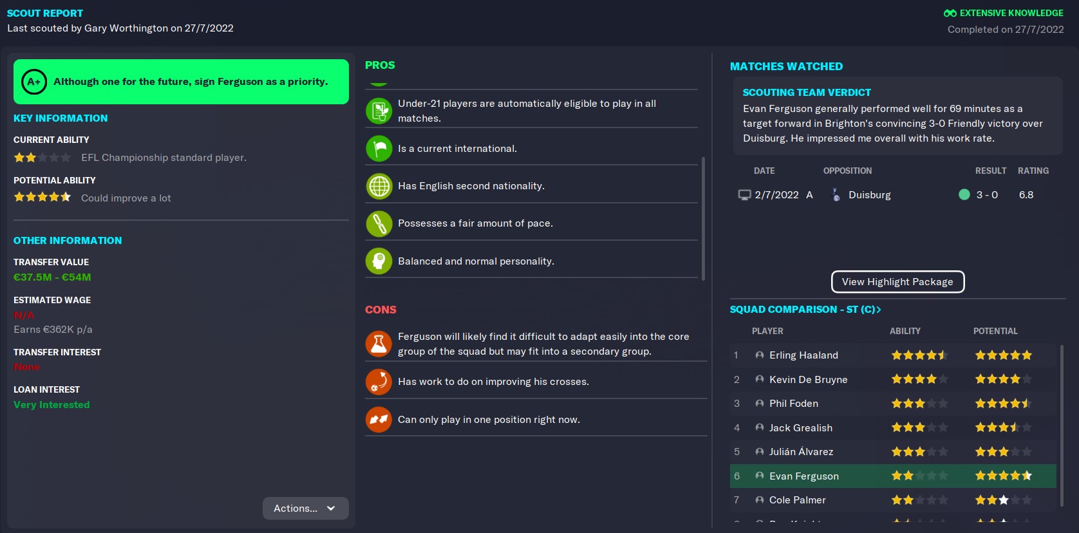Viewport: 1079px width, 533px height.
Task: Open Kevin De Bruyne's player row
Action: (x=893, y=379)
